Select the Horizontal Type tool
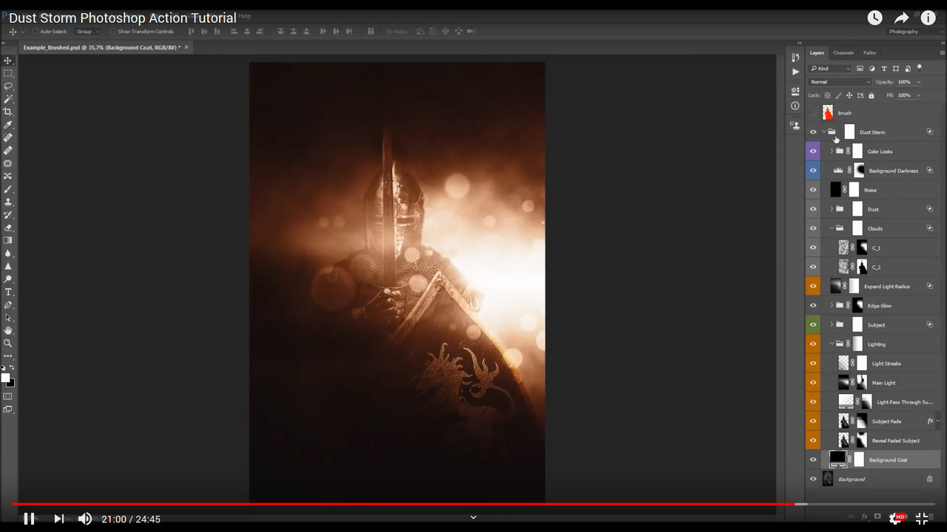947x532 pixels. tap(8, 292)
